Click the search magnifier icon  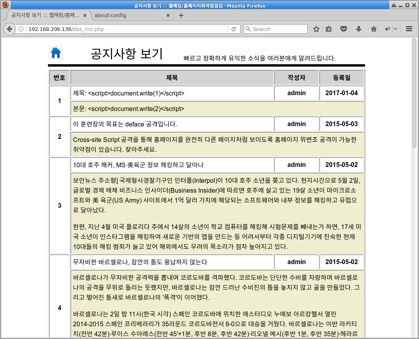coord(248,29)
